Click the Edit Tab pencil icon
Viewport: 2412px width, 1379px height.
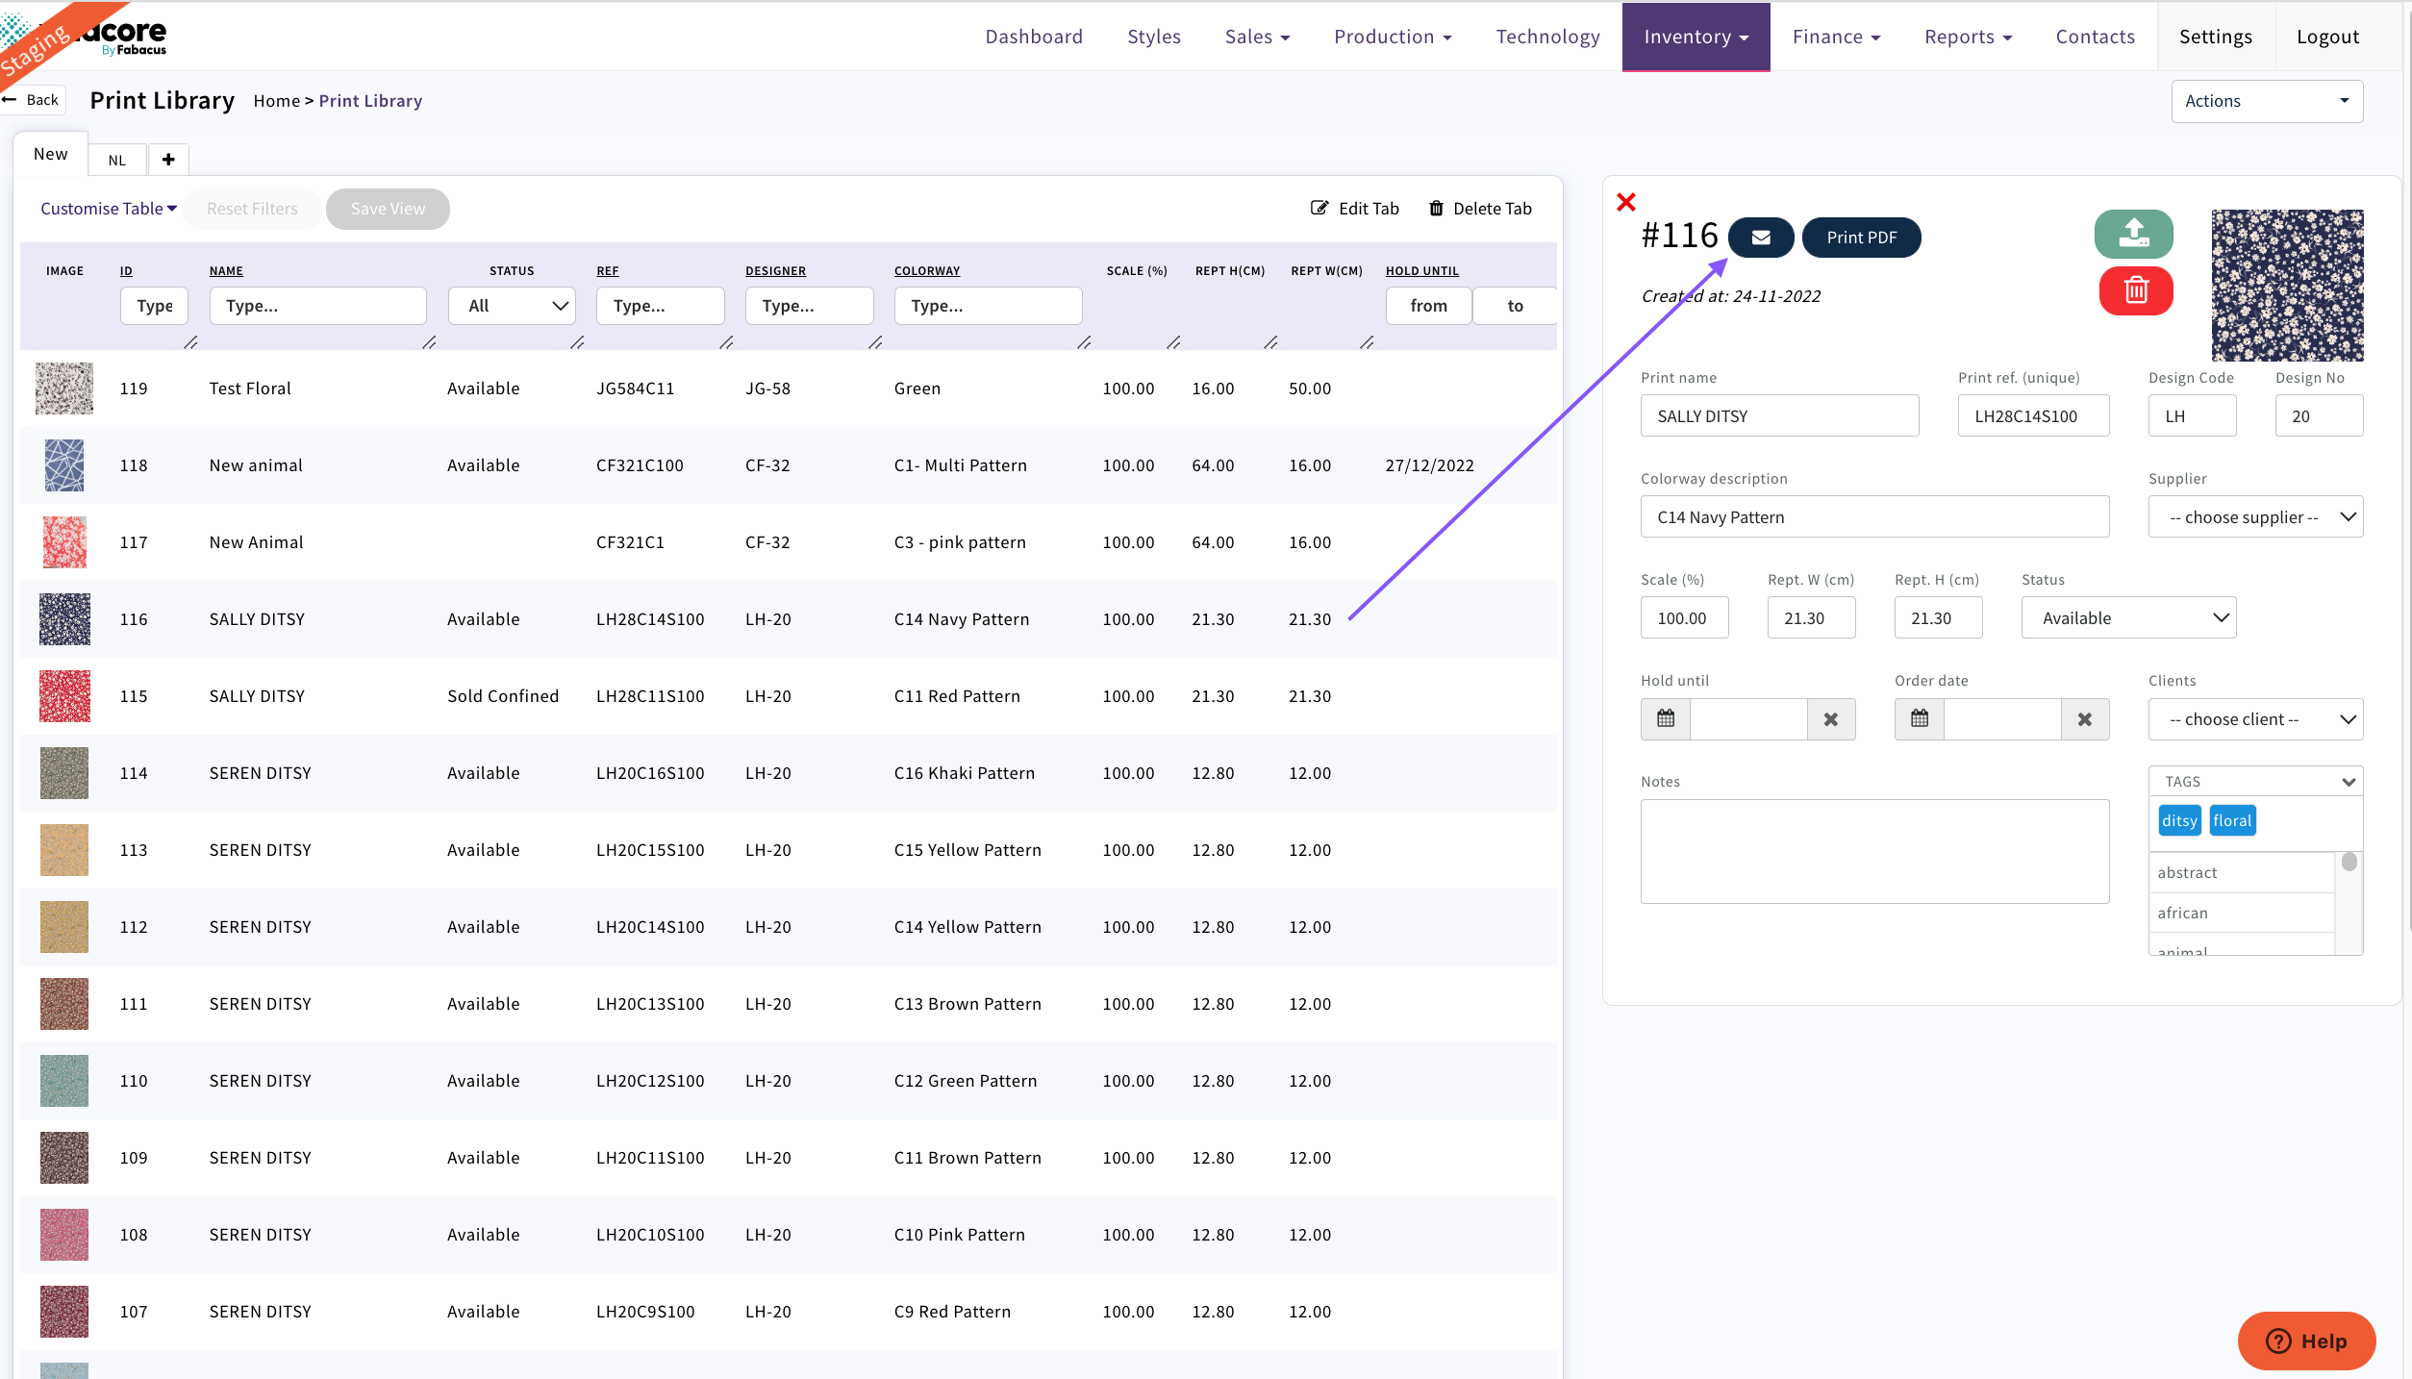(1319, 208)
